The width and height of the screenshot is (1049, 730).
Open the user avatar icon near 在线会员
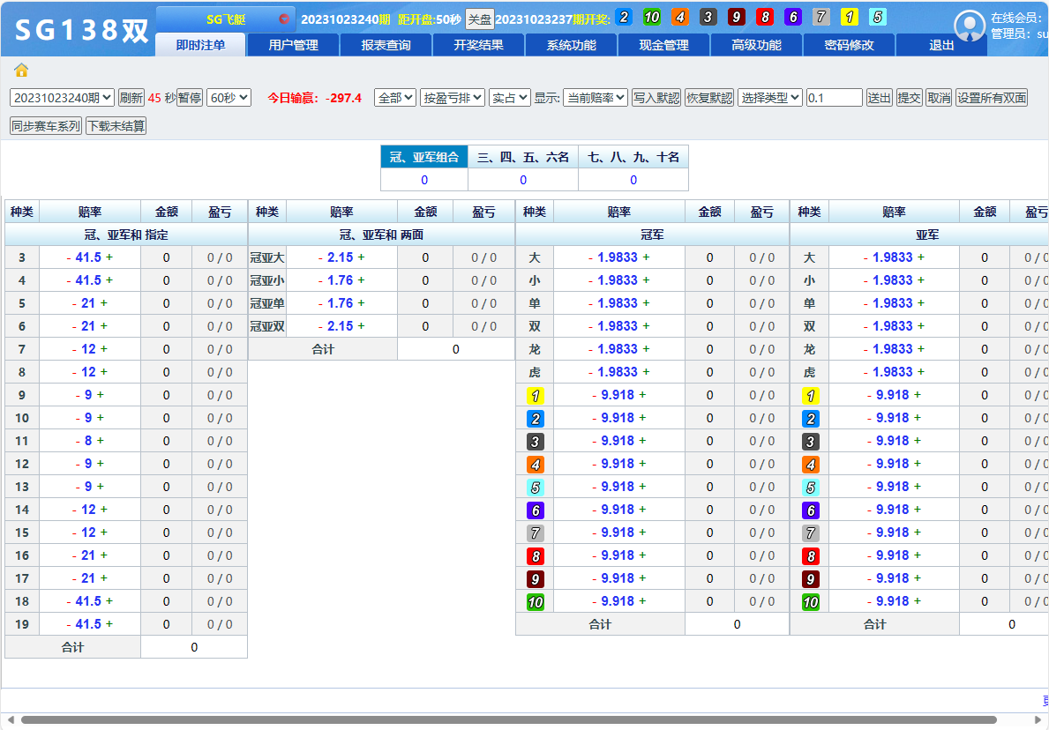pos(970,26)
